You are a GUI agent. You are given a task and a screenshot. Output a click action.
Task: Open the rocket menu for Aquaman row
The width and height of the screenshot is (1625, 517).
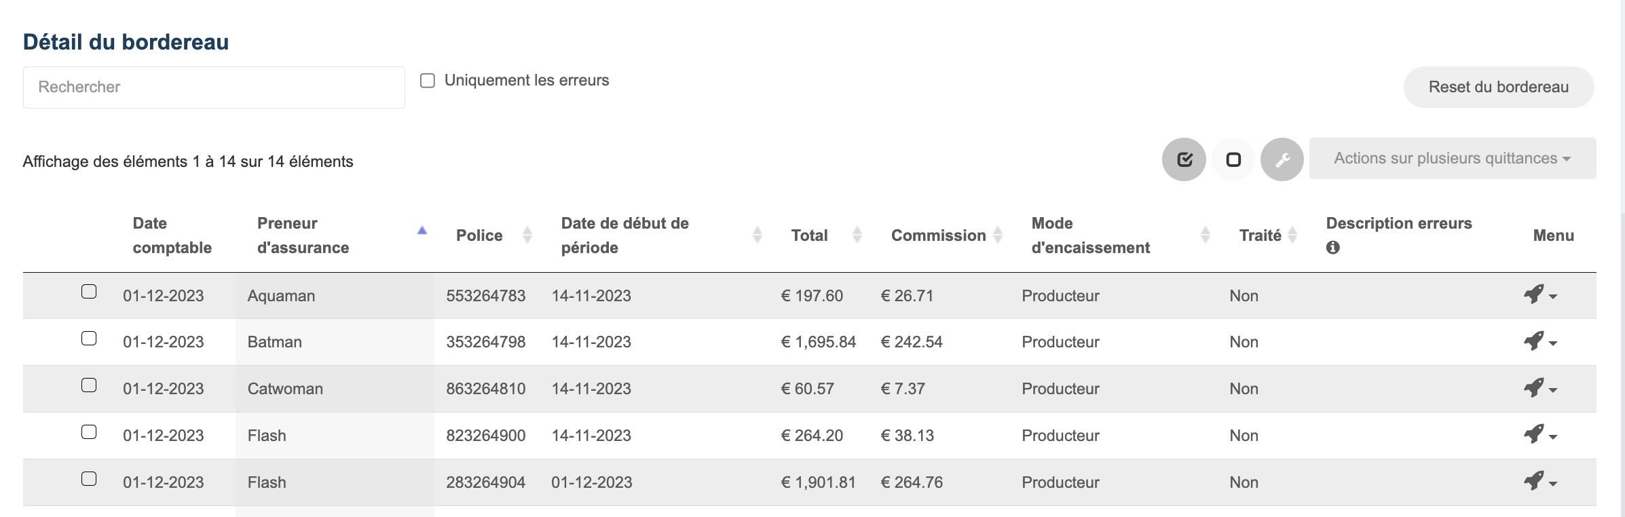[x=1539, y=295]
